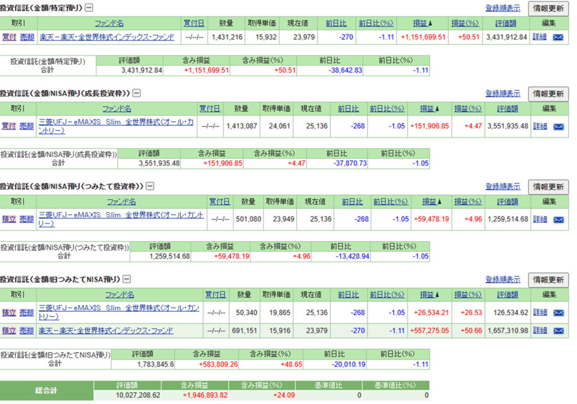Screen dimensions: 577x404
Task: Select profit value +557,275.05
Action: pos(429,331)
